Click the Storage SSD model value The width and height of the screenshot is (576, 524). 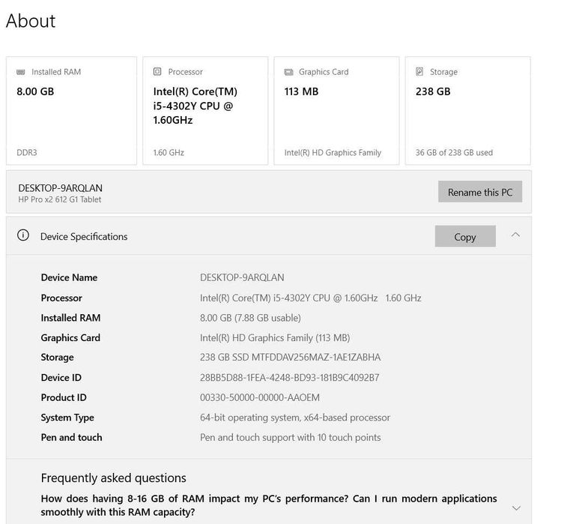point(290,358)
